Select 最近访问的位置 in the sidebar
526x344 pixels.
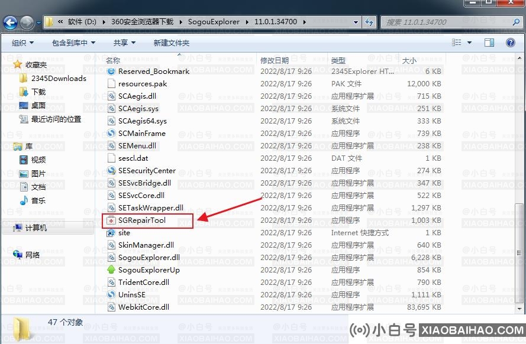56,119
